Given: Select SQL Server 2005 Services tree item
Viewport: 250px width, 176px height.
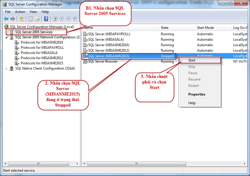Looking at the screenshot, I should click(34, 32).
